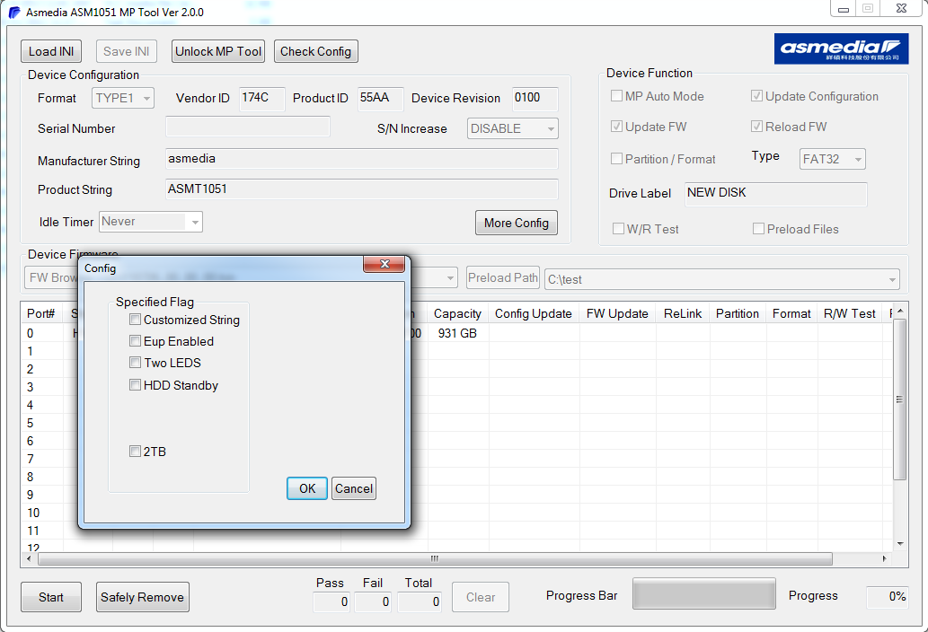This screenshot has width=928, height=632.
Task: Click the Check Config button
Action: (x=315, y=51)
